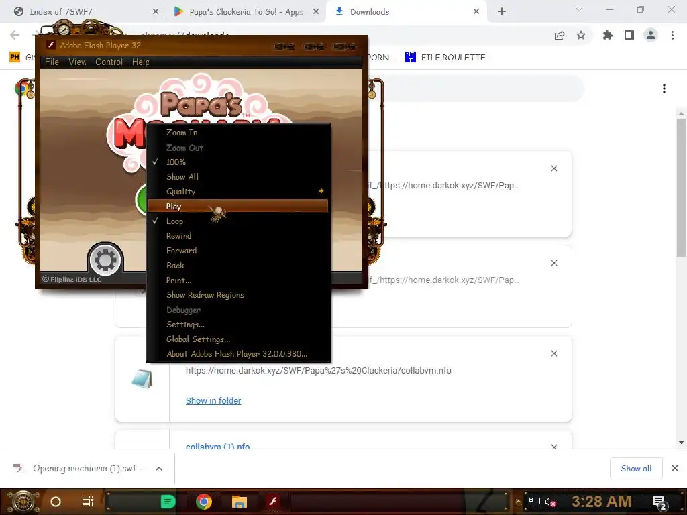Select Rewind in the context menu

coord(238,236)
